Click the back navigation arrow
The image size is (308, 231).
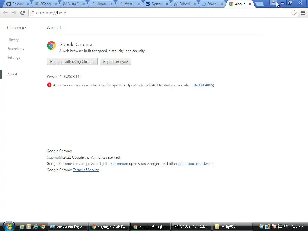click(x=5, y=13)
